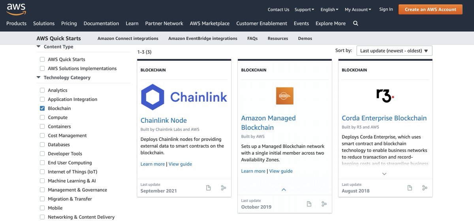Tick the Internet of Things (IoT) checkbox
The width and height of the screenshot is (474, 221).
[x=42, y=172]
